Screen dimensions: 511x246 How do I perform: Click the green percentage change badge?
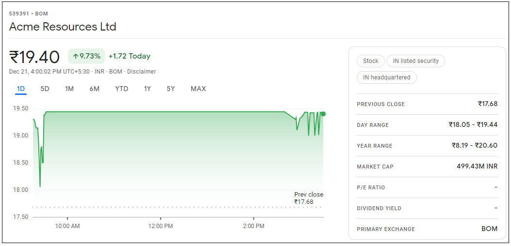click(86, 56)
